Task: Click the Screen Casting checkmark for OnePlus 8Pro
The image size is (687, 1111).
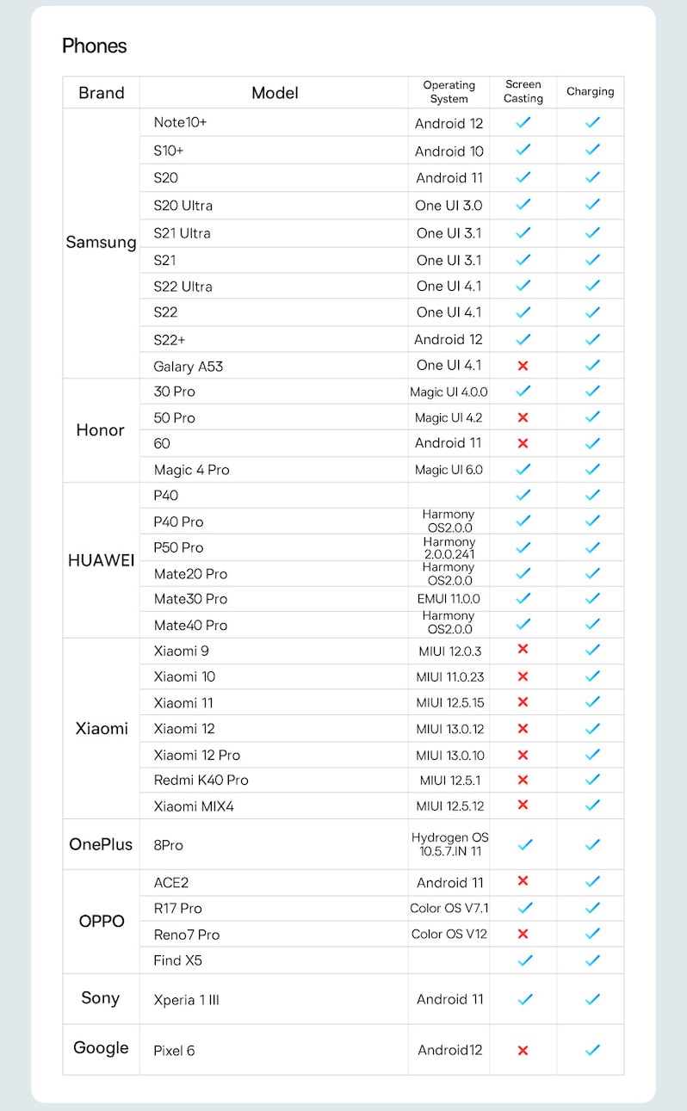Action: coord(525,845)
